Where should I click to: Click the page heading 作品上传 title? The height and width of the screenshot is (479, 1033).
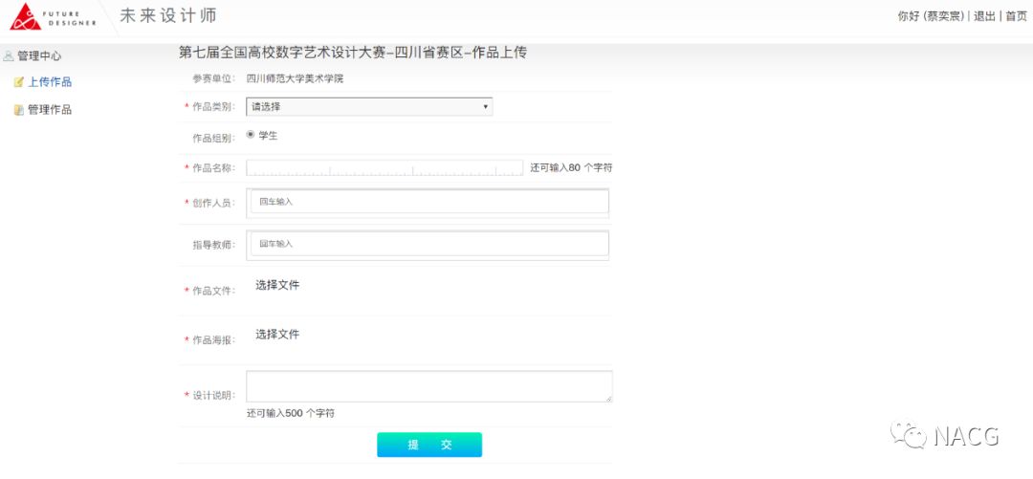click(352, 54)
